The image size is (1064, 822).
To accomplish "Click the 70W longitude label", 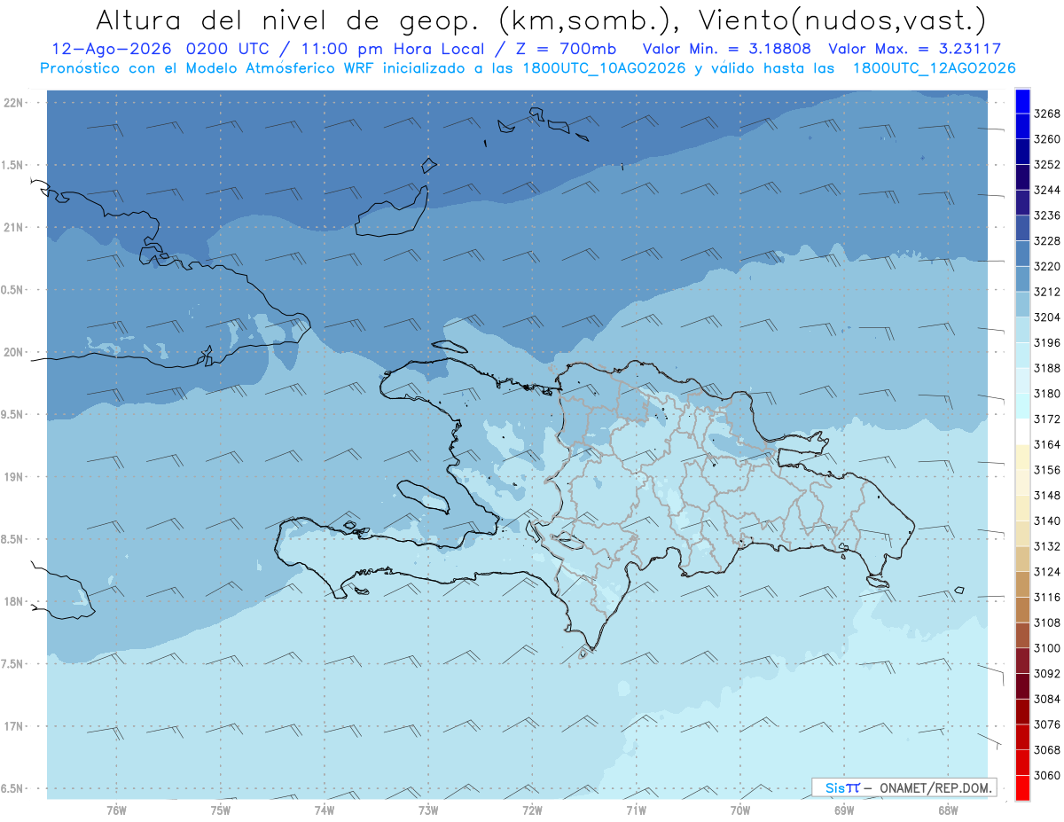I will 740,811.
